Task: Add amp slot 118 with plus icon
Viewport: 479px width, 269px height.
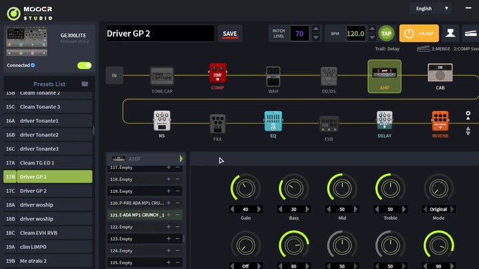Action: coord(168,179)
